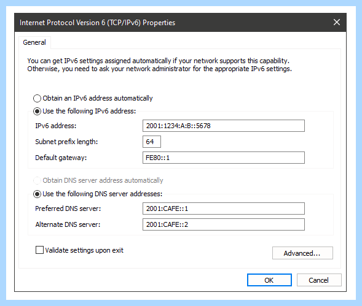Screen dimensions: 362x306
Task: Confirm with the OK button
Action: point(269,280)
